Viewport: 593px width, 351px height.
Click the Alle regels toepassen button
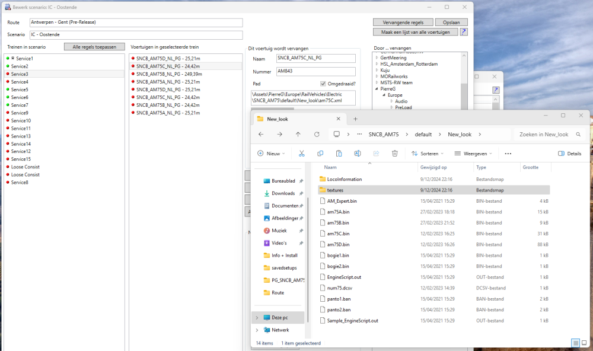point(94,47)
